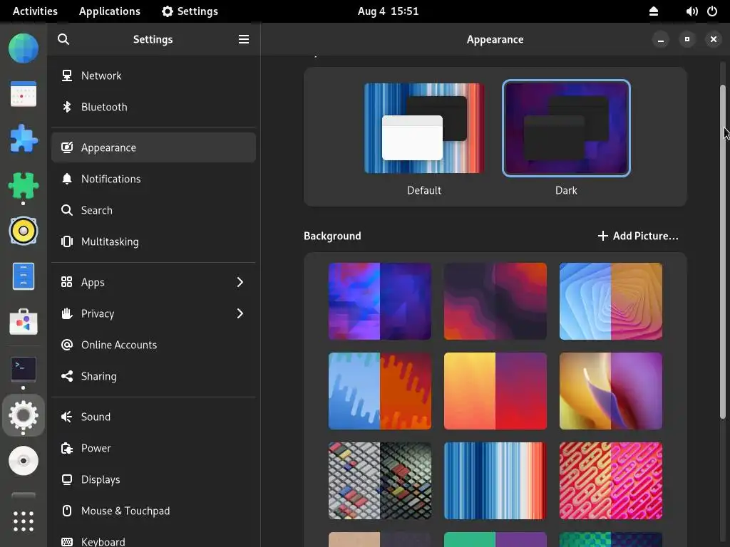Viewport: 730px width, 547px height.
Task: Click the Settings gear icon in the dock
Action: (24, 415)
